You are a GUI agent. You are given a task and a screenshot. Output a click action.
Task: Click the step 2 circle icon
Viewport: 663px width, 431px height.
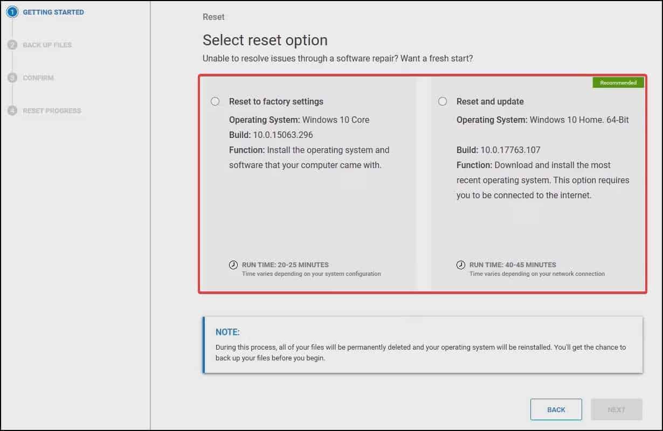(x=12, y=45)
